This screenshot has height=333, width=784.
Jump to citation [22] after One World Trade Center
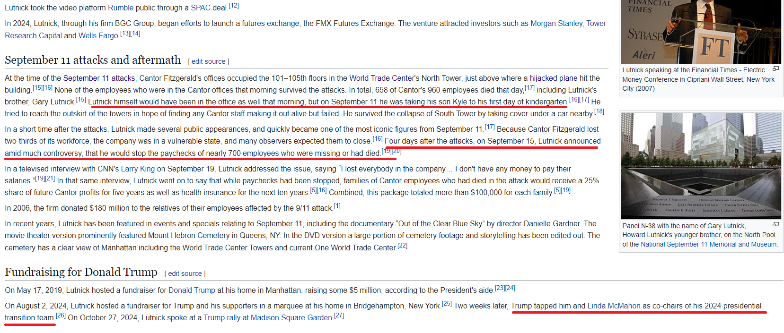[x=402, y=245]
